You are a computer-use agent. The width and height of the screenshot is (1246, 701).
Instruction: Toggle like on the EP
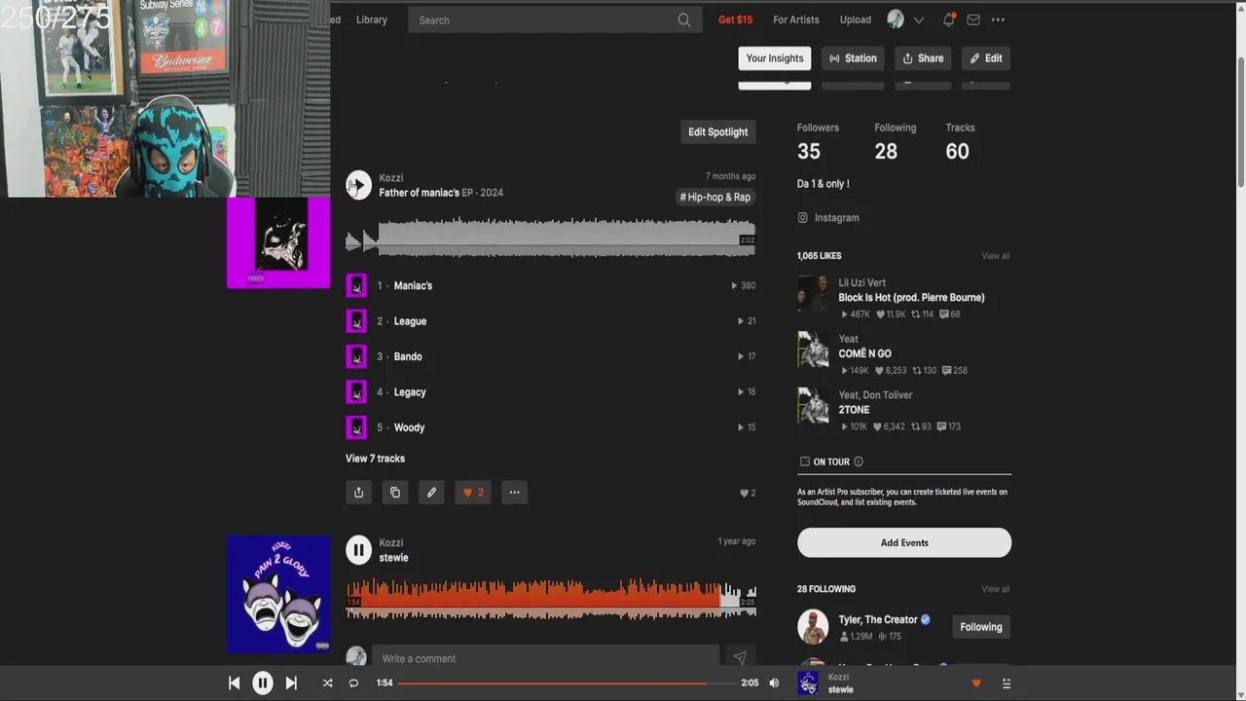473,493
